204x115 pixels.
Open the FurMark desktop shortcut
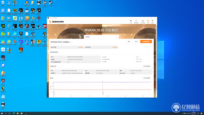point(21,50)
